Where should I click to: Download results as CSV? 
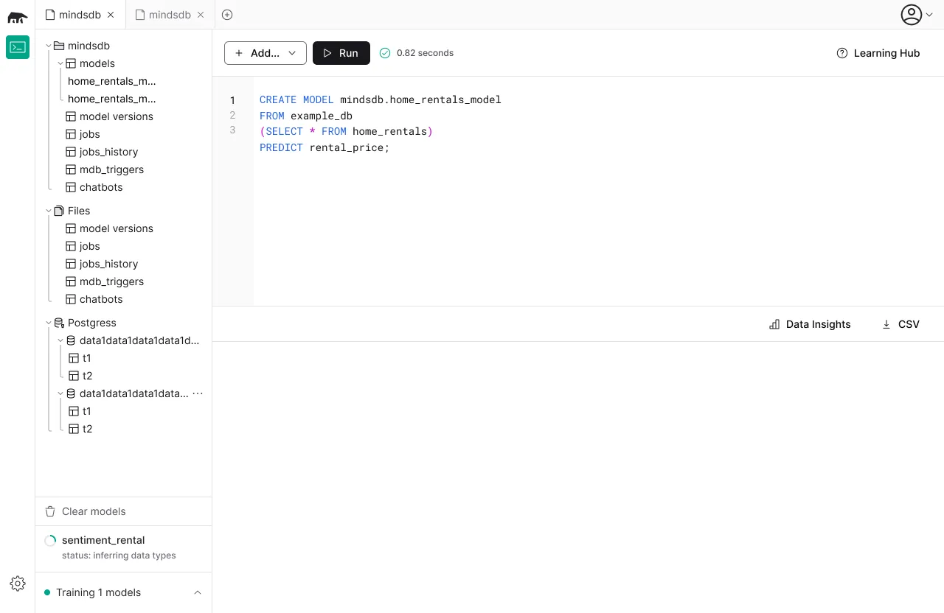pyautogui.click(x=900, y=324)
